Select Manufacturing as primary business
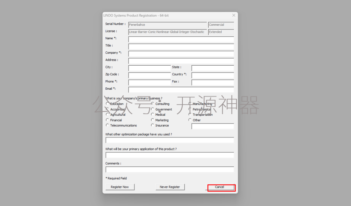The width and height of the screenshot is (351, 206). click(190, 104)
